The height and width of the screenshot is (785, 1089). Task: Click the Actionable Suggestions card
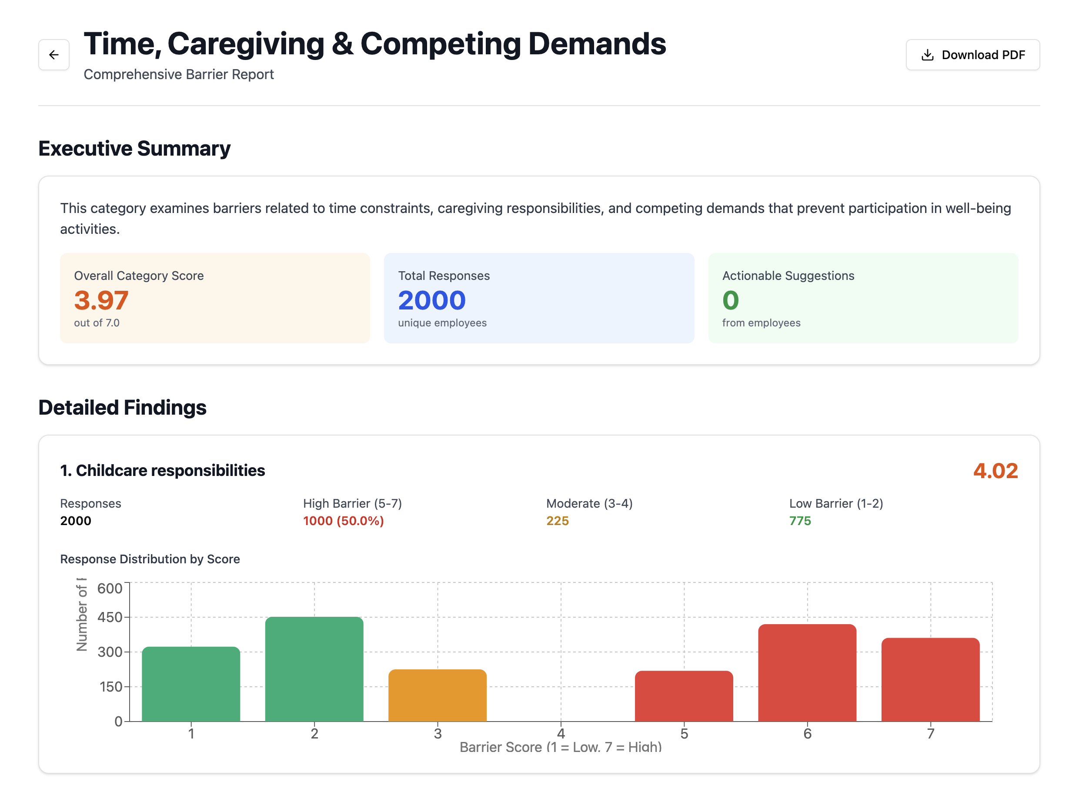pos(862,297)
